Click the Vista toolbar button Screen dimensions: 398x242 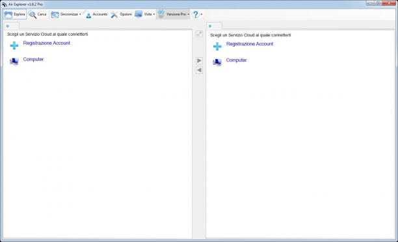point(143,14)
